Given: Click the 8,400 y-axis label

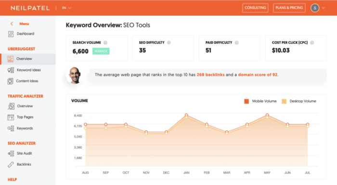Looking at the screenshot, I should [x=78, y=116].
